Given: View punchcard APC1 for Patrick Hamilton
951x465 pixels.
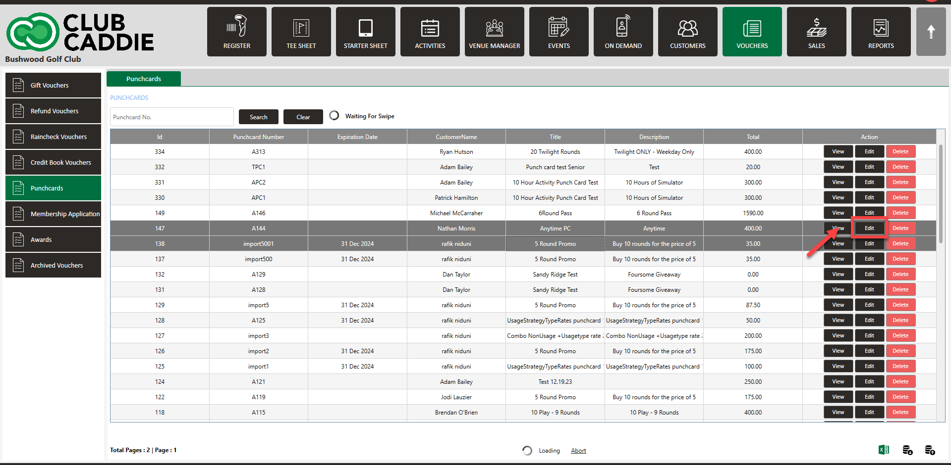Looking at the screenshot, I should pyautogui.click(x=838, y=197).
